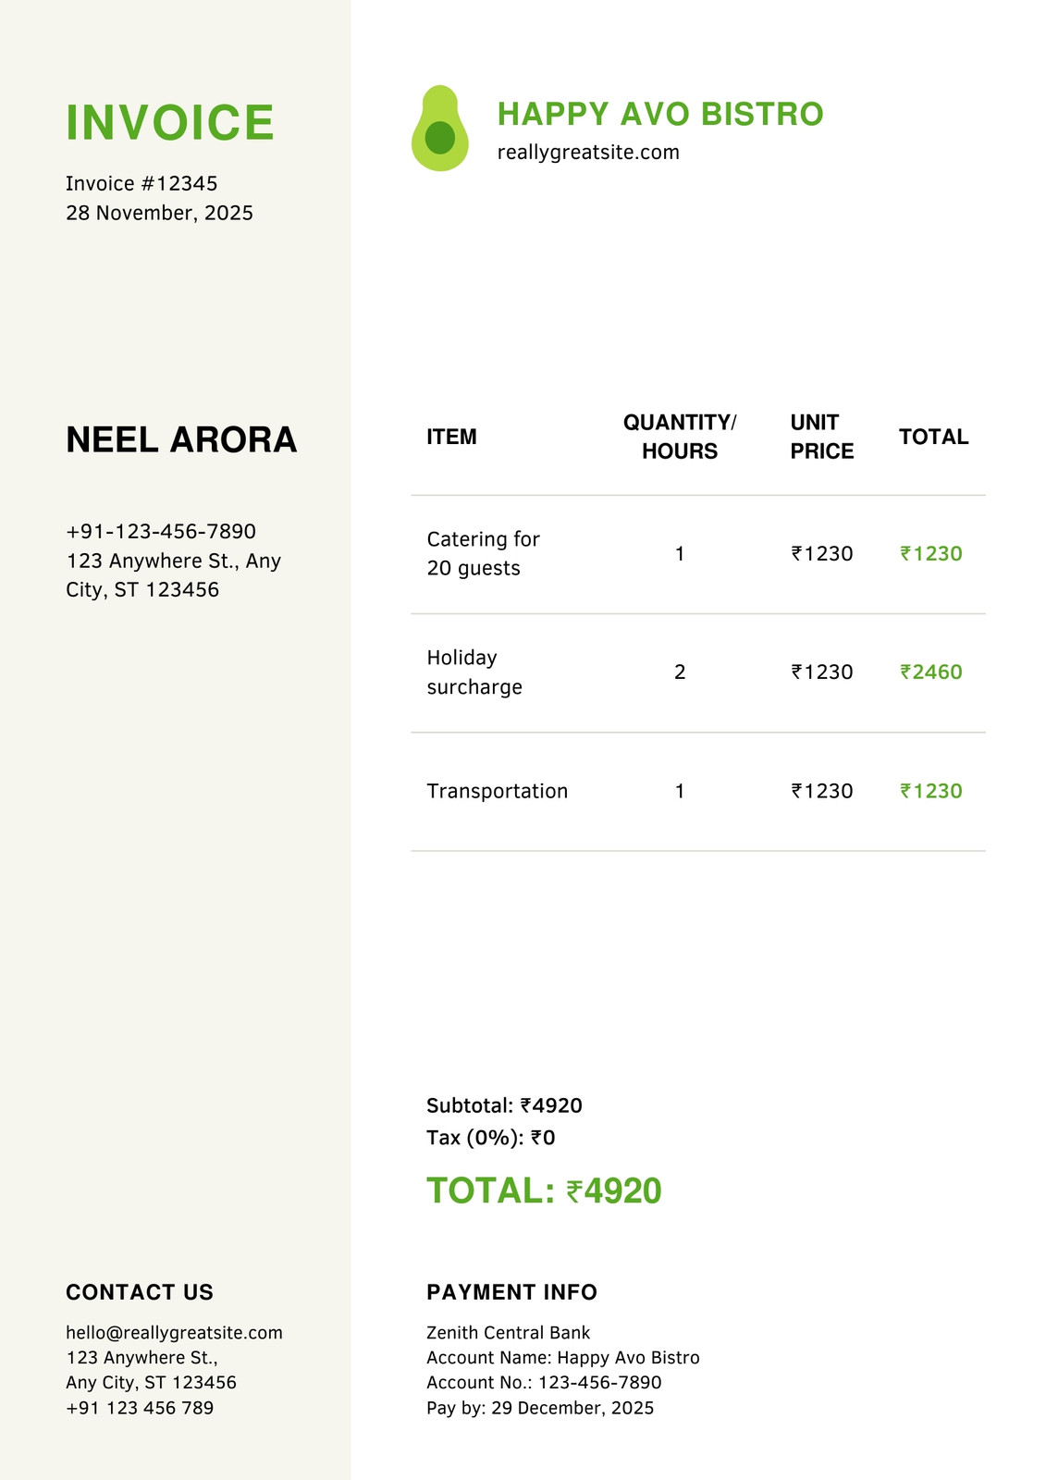
Task: Click the Invoice #12345 number
Action: (x=142, y=183)
